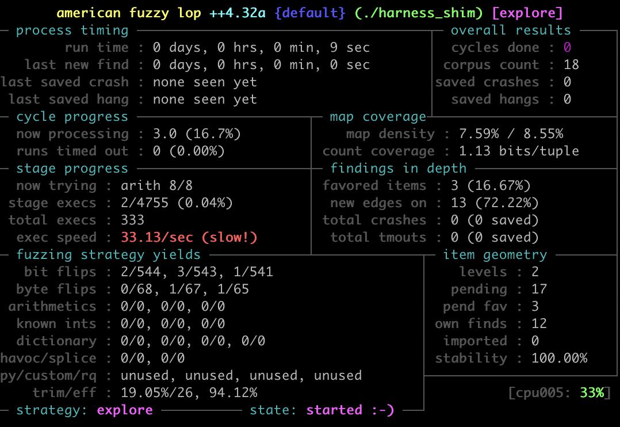Click "none seen yet" in last saved crash row

[205, 82]
